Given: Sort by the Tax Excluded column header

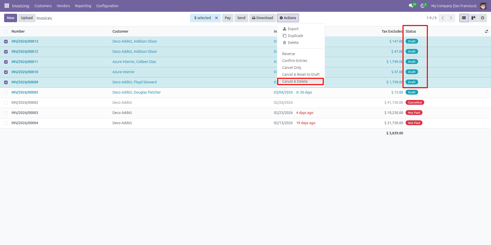Looking at the screenshot, I should (392, 31).
